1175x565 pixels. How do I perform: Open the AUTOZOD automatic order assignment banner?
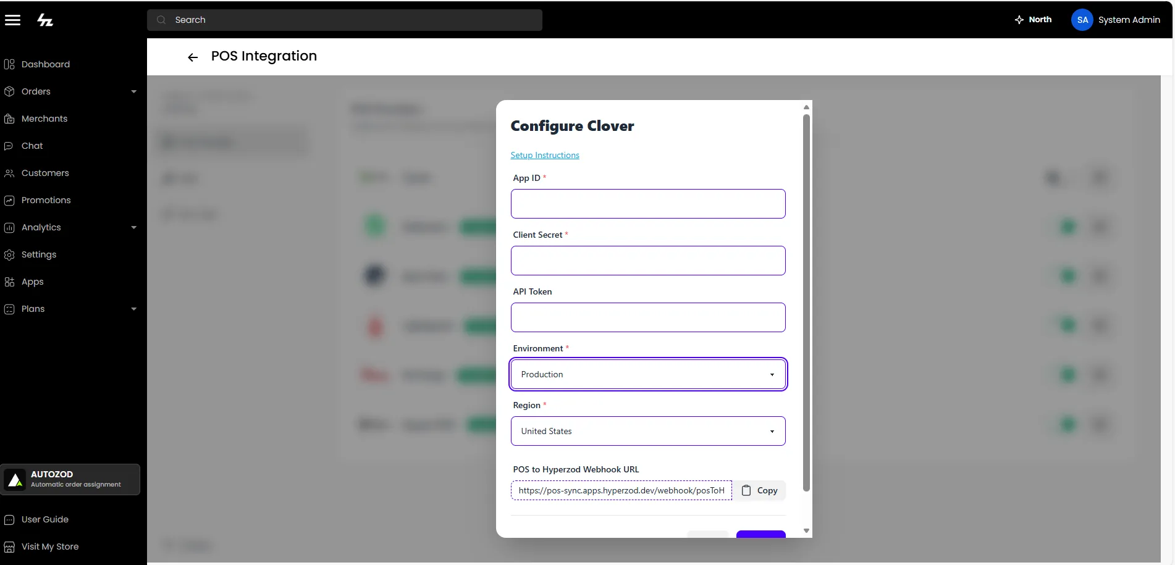70,479
